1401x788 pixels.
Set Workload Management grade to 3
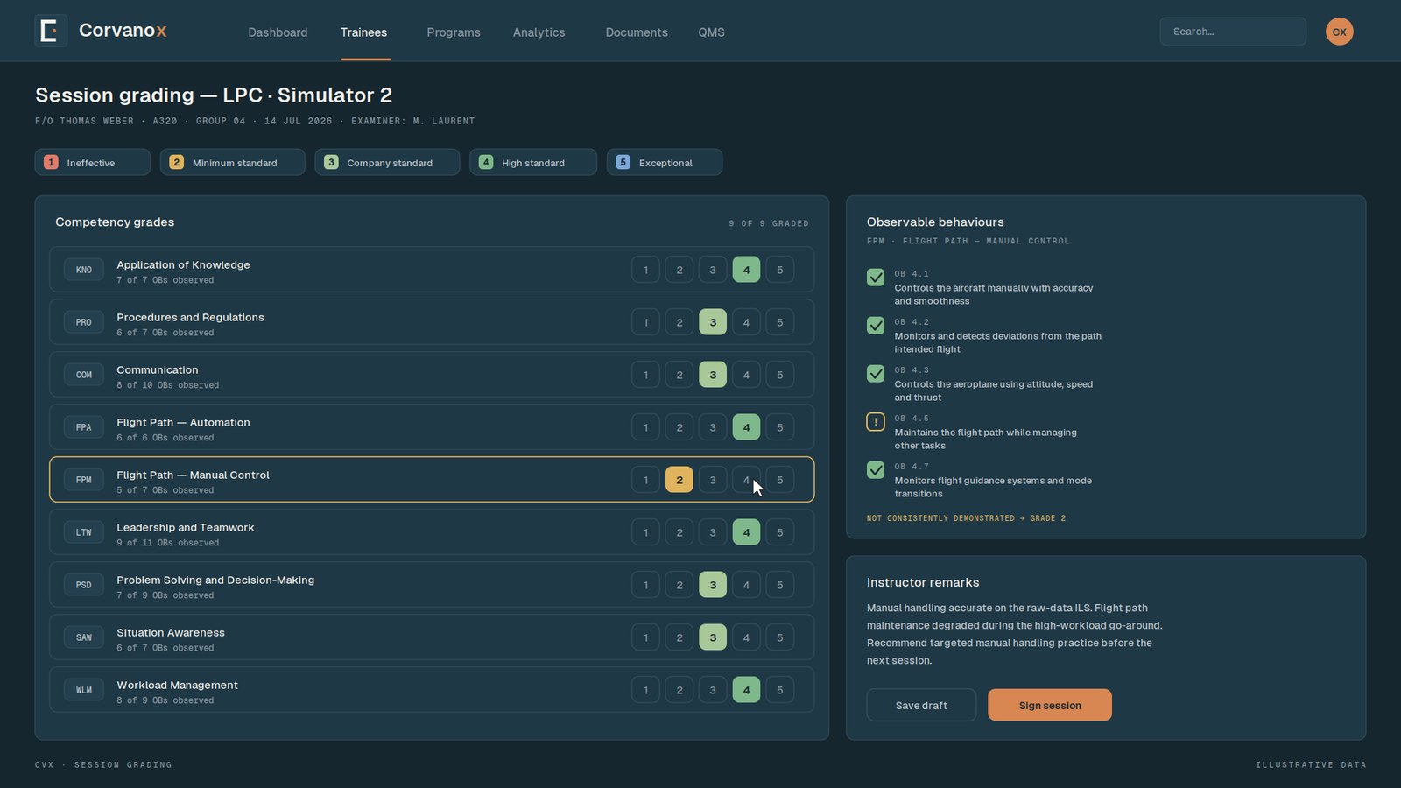(x=713, y=690)
